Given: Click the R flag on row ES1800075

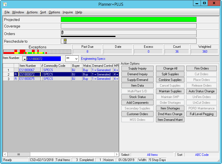Looking at the screenshot, I should 16,78.
